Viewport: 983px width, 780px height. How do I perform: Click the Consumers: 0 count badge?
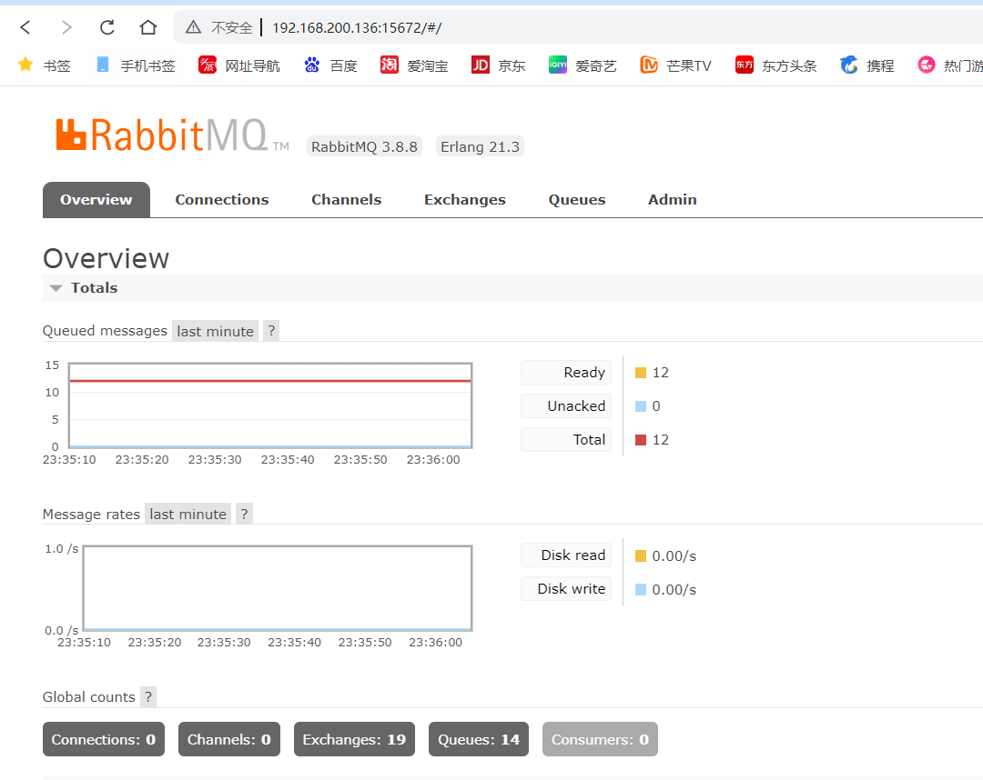pyautogui.click(x=600, y=739)
